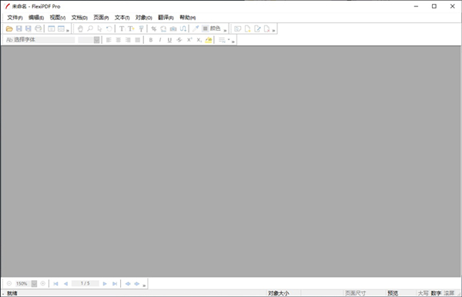462x297 pixels.
Task: Toggle superscript formatting
Action: click(x=189, y=39)
